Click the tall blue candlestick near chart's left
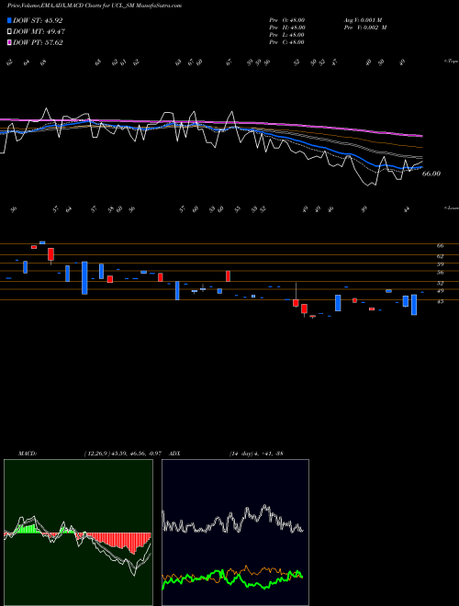This screenshot has width=459, height=606. 84,278
